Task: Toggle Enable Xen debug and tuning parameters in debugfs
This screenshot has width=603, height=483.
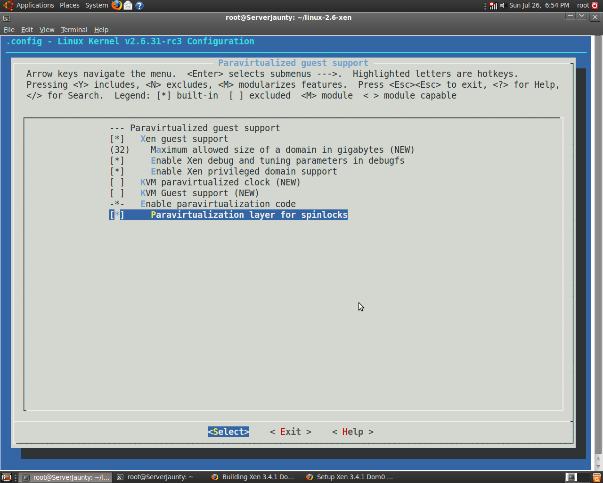Action: coord(117,161)
